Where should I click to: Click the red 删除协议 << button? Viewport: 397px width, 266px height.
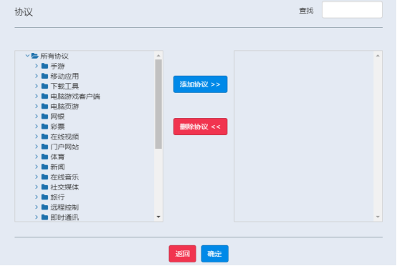[200, 127]
